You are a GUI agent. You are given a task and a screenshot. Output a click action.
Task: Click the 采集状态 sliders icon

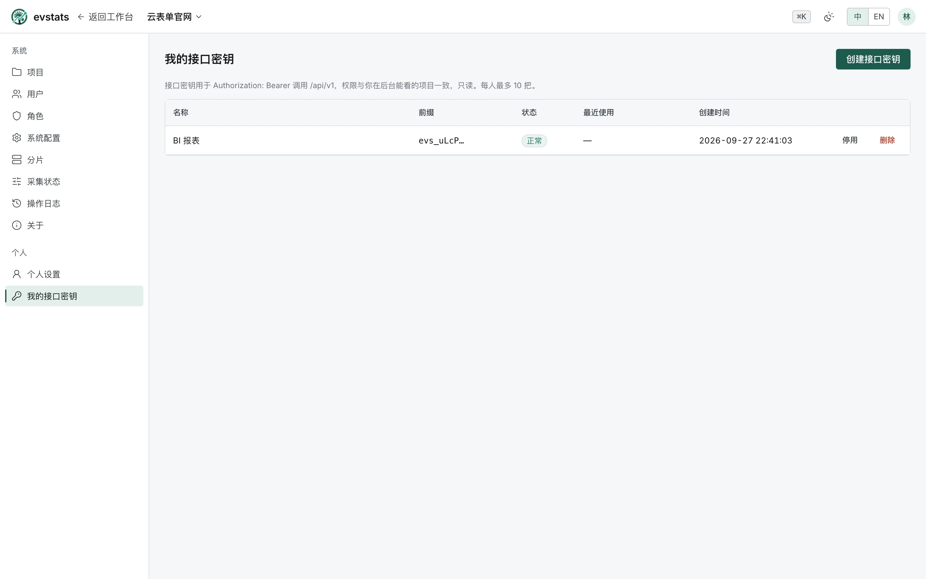coord(16,181)
